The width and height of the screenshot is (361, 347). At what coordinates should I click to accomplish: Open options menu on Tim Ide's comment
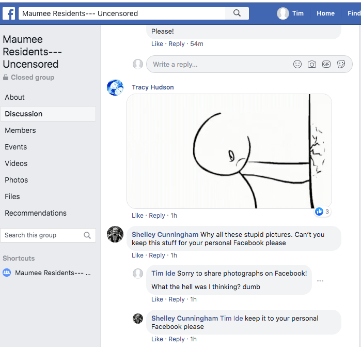(320, 281)
